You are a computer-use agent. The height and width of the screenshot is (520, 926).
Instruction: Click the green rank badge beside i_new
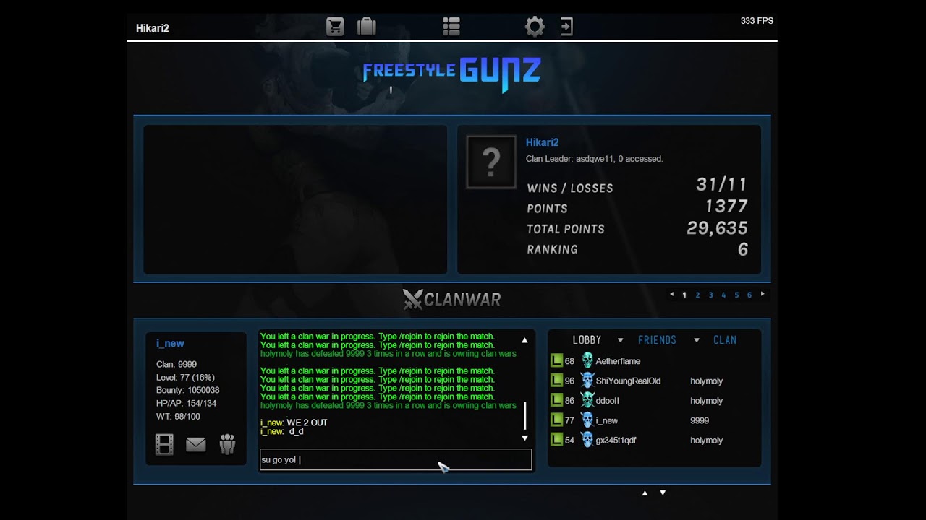coord(556,420)
